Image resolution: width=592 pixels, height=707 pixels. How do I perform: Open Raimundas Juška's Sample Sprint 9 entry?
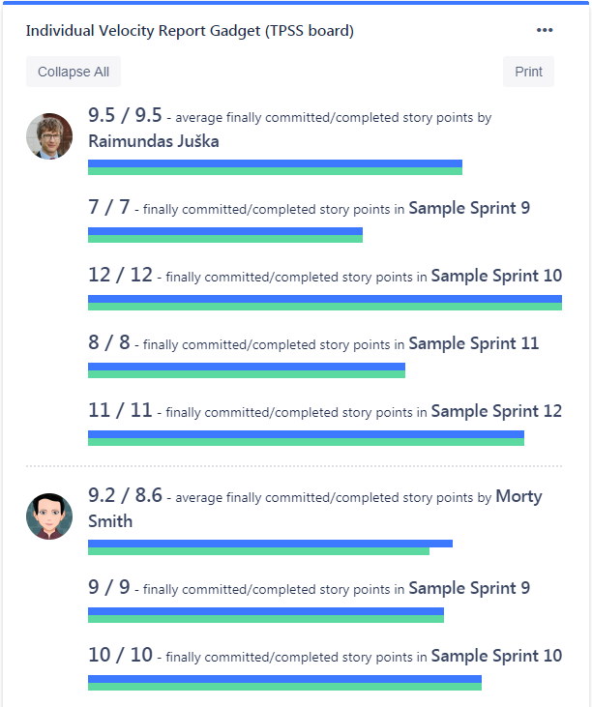pos(468,208)
